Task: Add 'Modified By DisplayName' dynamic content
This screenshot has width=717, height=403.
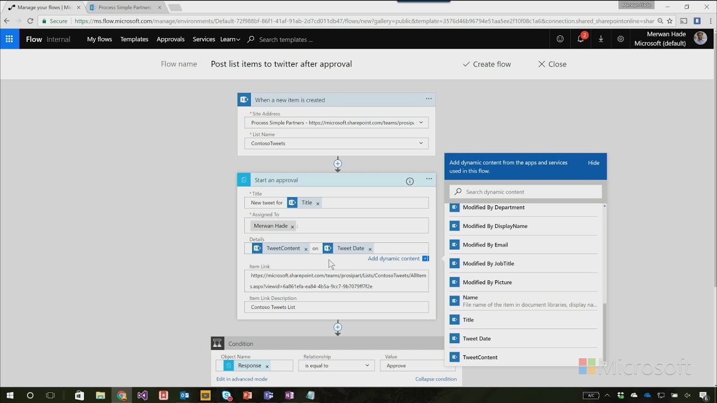Action: click(x=523, y=226)
